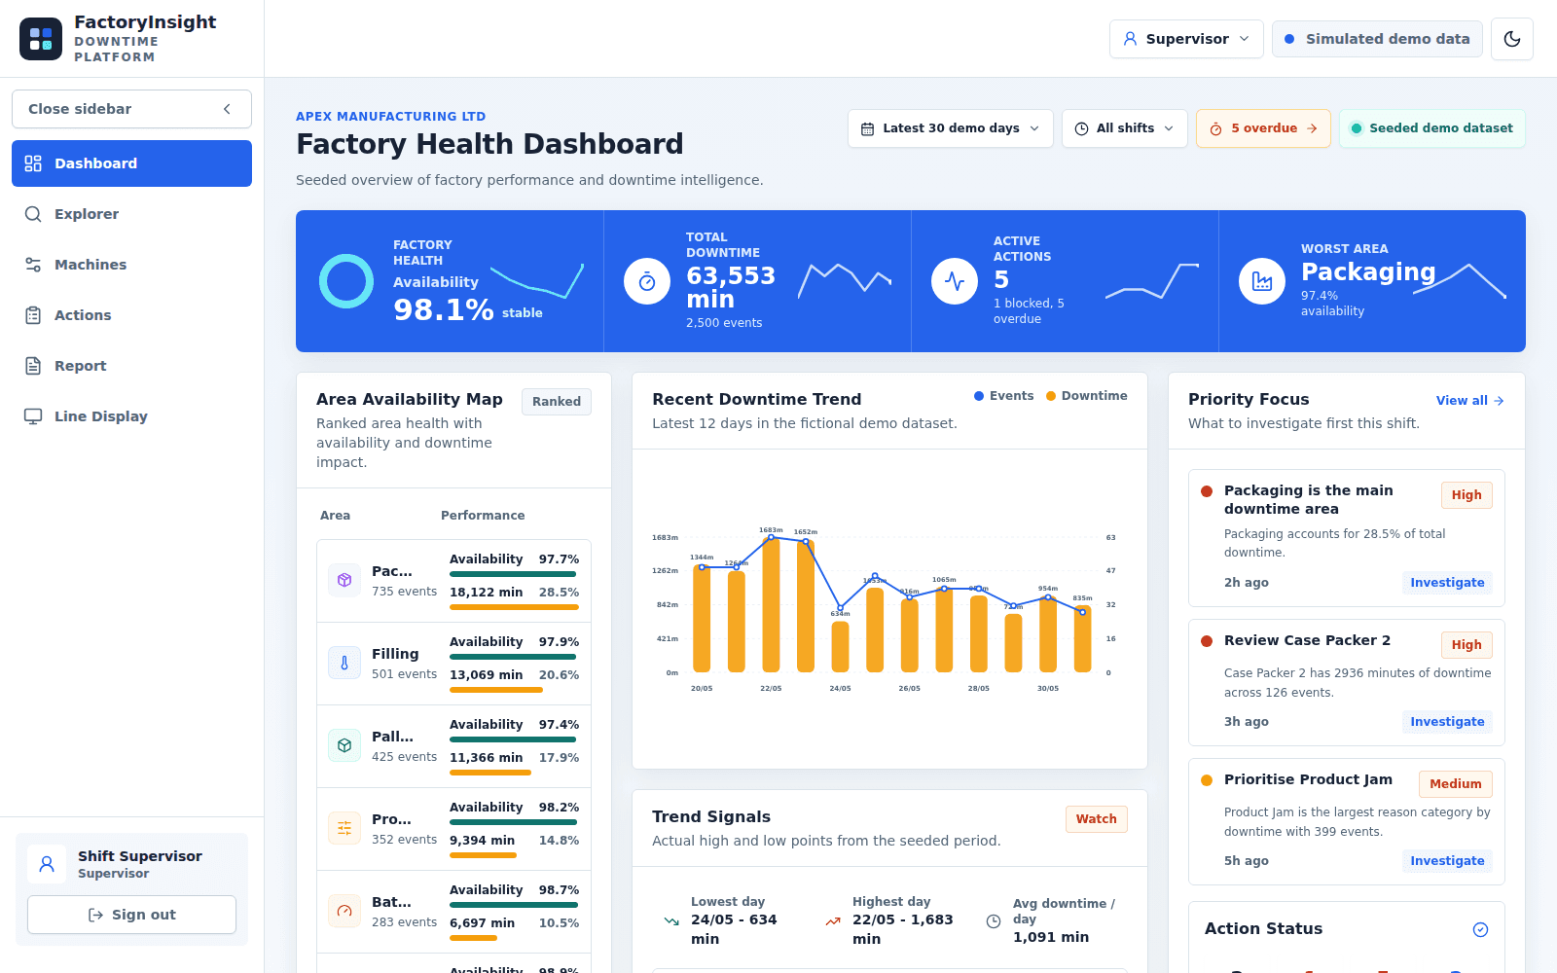Click the Report document icon
Viewport: 1557px width, 973px height.
(x=33, y=366)
